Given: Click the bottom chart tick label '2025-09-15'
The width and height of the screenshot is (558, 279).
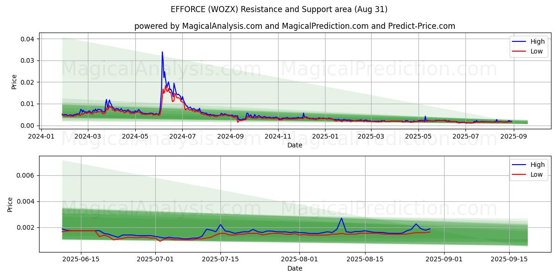Looking at the screenshot, I should coord(510,259).
